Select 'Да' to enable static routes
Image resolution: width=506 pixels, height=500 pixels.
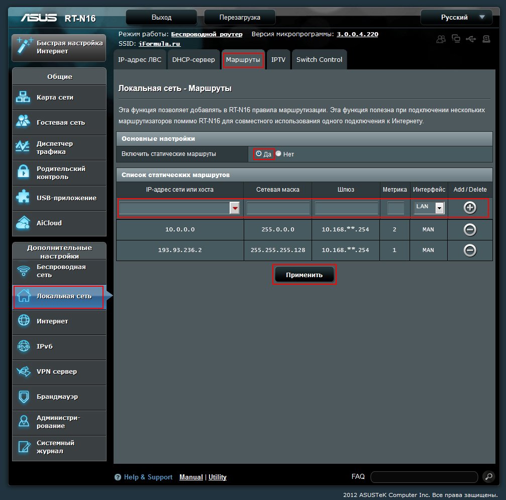(x=259, y=154)
